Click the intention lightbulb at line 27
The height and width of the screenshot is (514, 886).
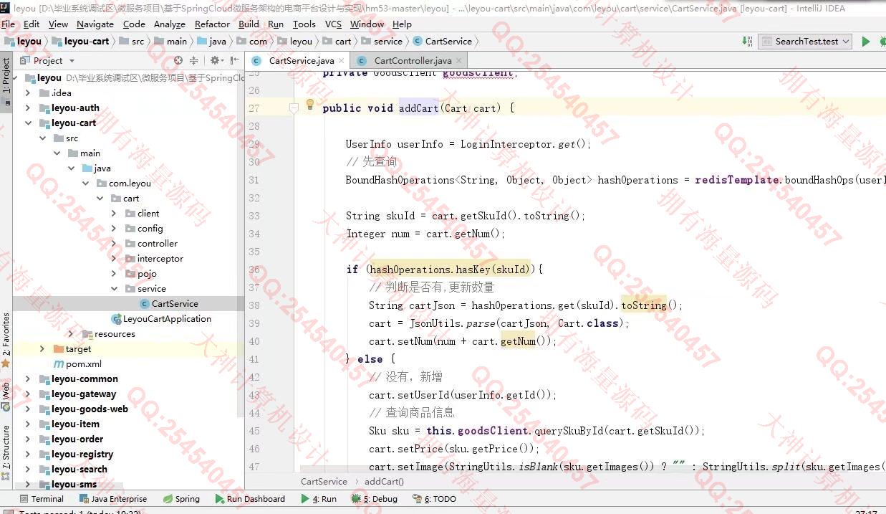coord(310,105)
